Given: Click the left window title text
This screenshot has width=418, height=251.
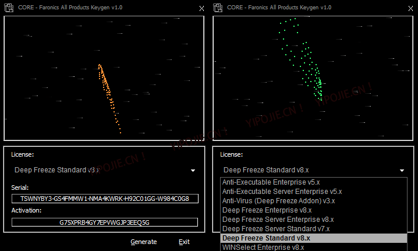Looking at the screenshot, I should pyautogui.click(x=70, y=8).
